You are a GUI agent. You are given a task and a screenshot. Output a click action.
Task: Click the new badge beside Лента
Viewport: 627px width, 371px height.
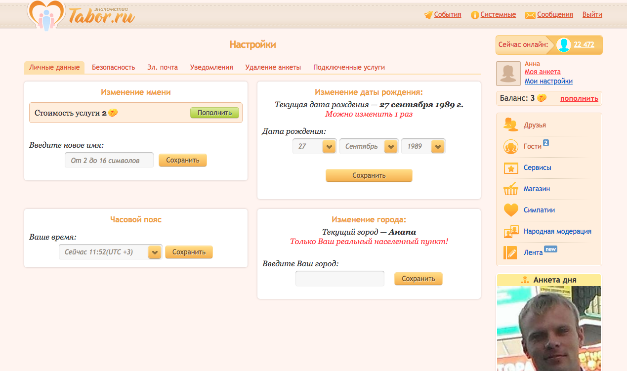[550, 249]
